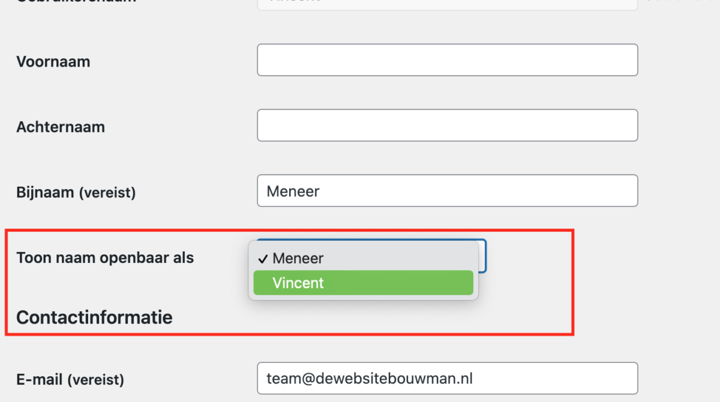
Task: Click the disabled Gebruikersnaam field at top
Action: [447, 4]
